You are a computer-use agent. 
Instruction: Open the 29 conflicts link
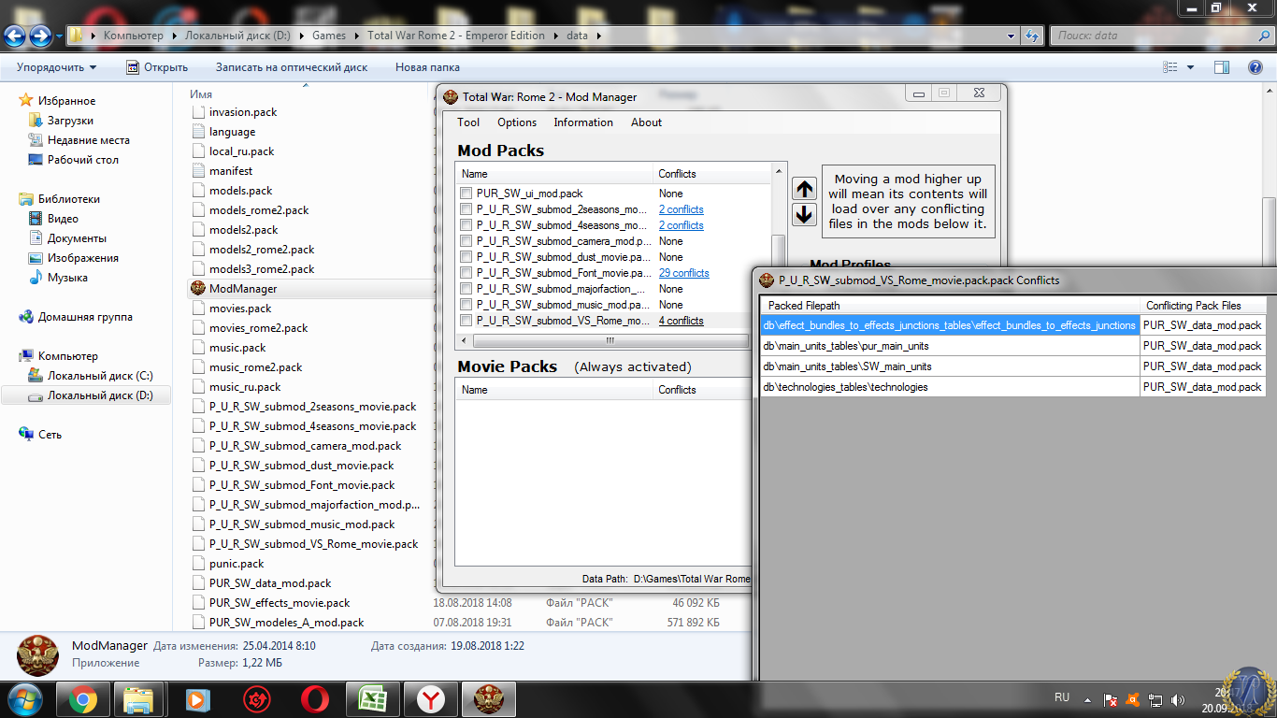pyautogui.click(x=683, y=273)
